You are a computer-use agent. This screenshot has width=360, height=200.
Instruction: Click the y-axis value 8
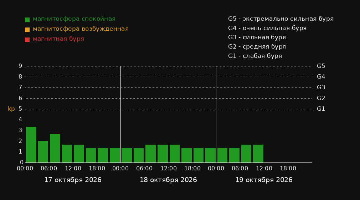point(20,77)
